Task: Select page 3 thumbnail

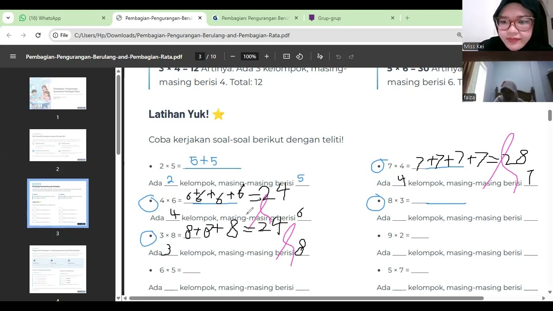Action: point(58,203)
